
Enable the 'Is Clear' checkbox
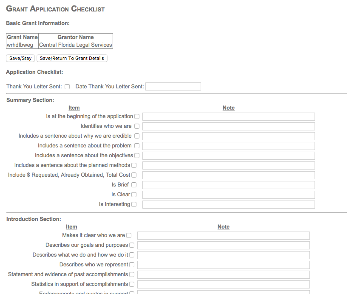coord(134,195)
